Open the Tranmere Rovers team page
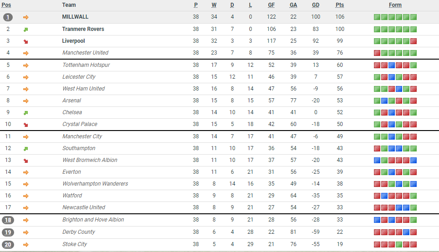 tap(83, 29)
